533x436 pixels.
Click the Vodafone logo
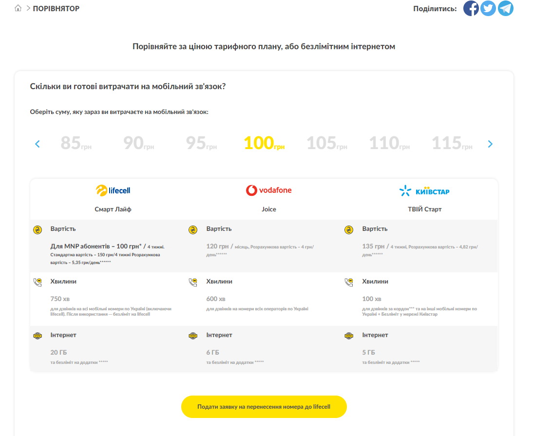[x=268, y=190]
